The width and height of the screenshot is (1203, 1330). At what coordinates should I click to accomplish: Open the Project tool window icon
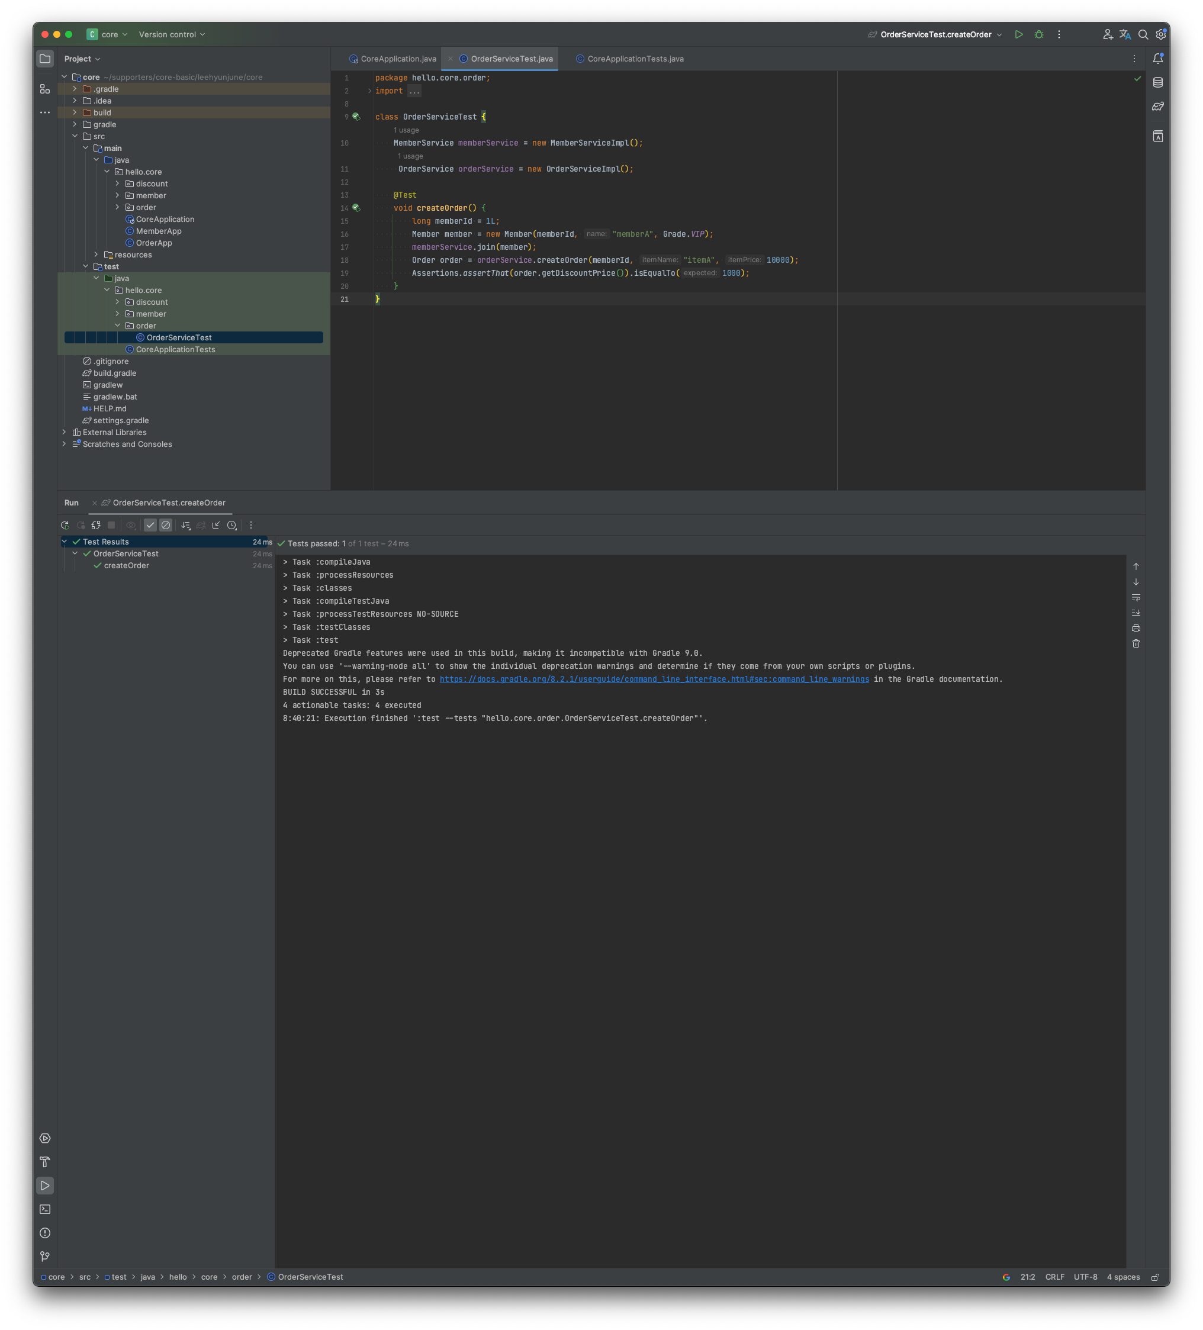(45, 59)
